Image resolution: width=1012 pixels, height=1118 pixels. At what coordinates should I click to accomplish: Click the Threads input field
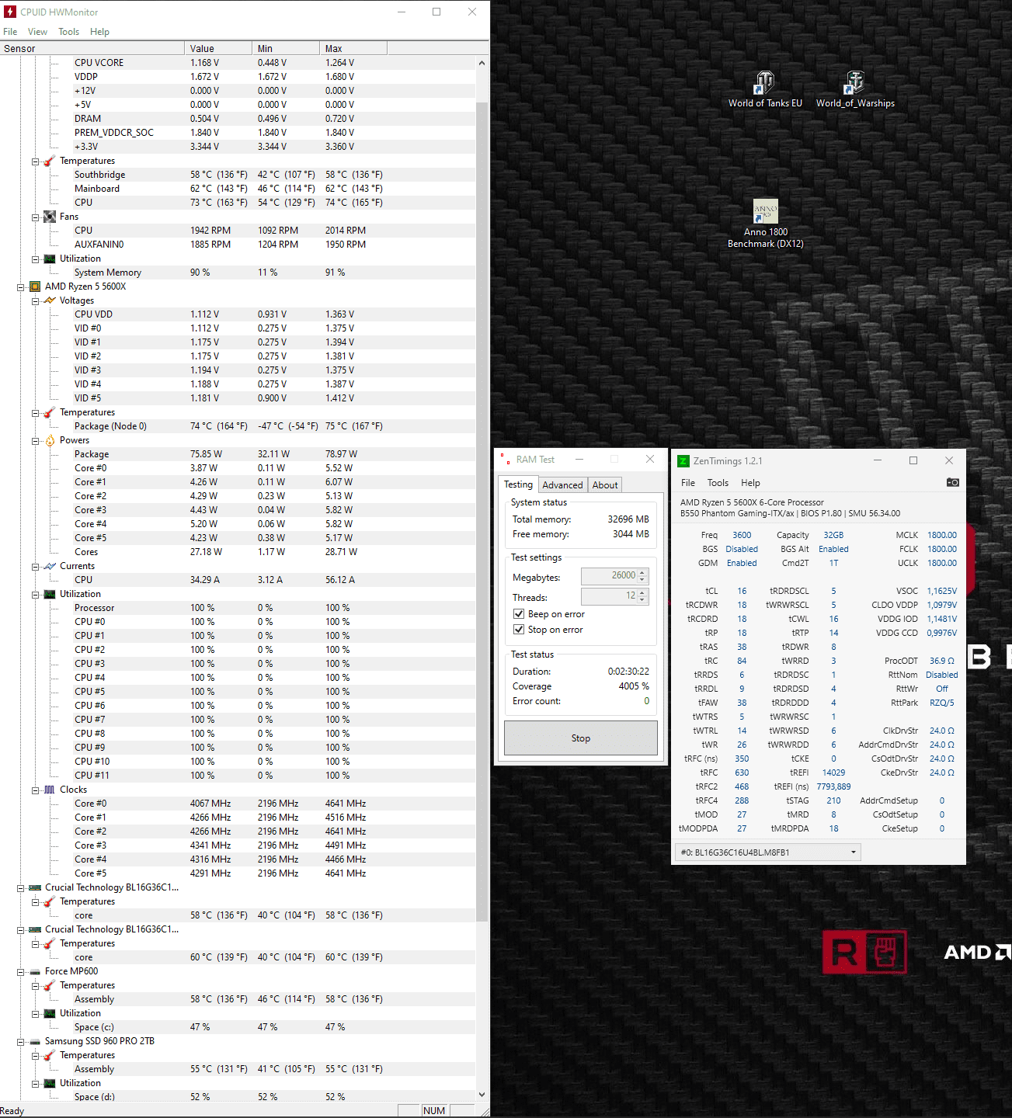tap(610, 595)
